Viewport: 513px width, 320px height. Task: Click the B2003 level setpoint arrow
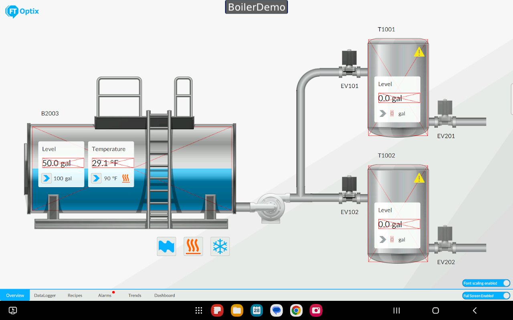pos(46,178)
